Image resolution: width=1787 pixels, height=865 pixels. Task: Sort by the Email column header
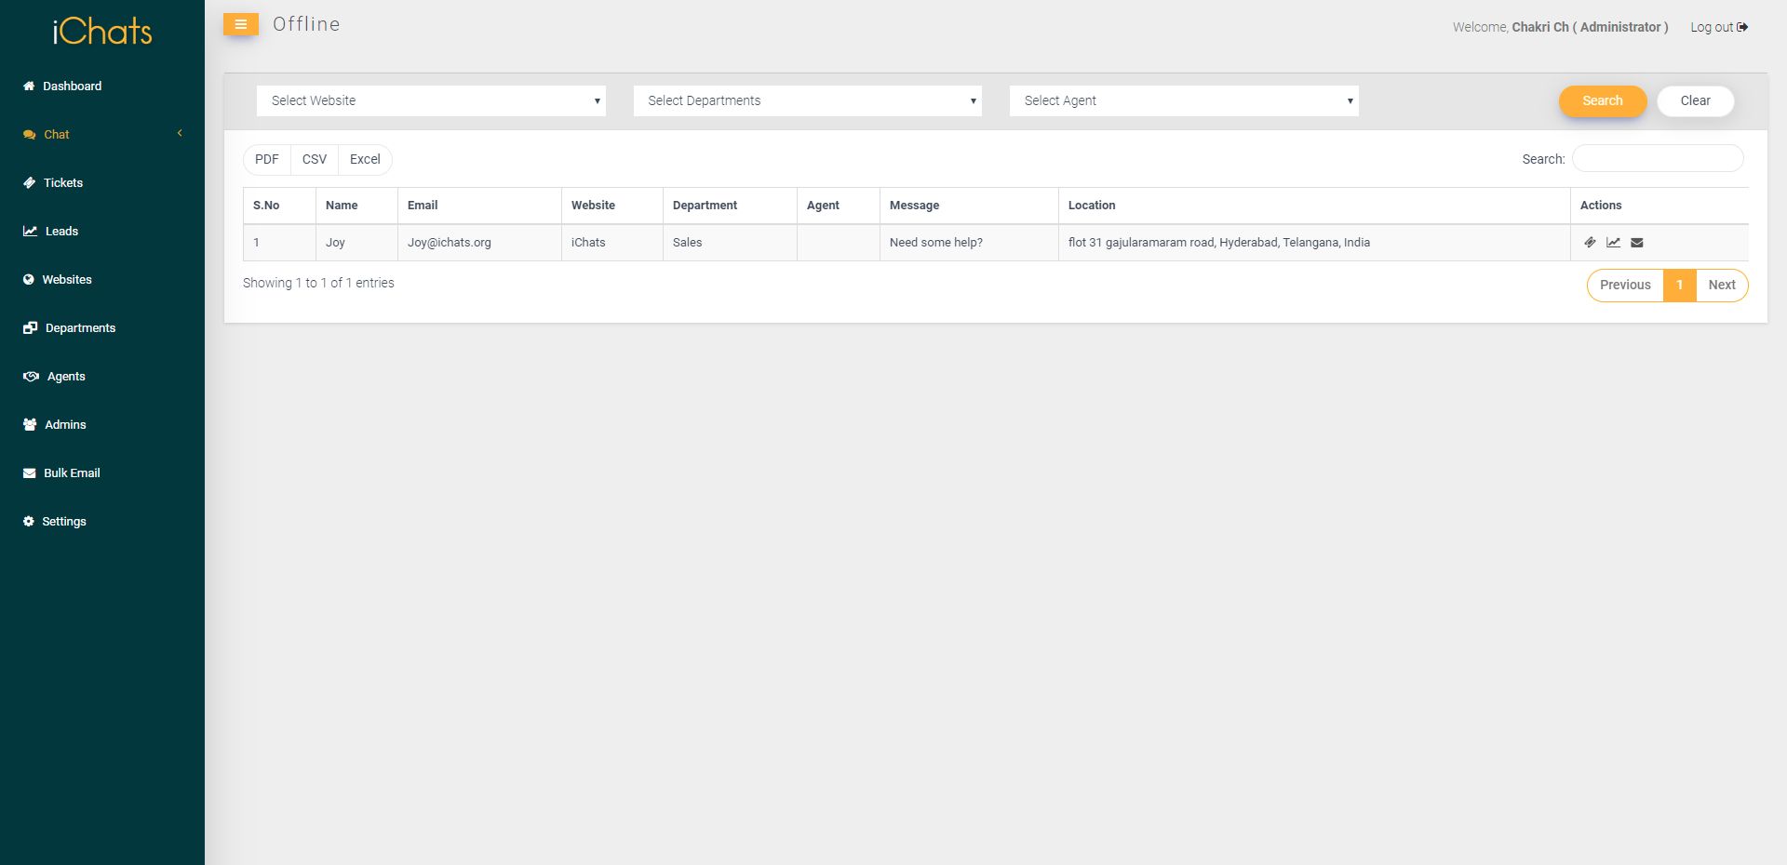coord(479,206)
